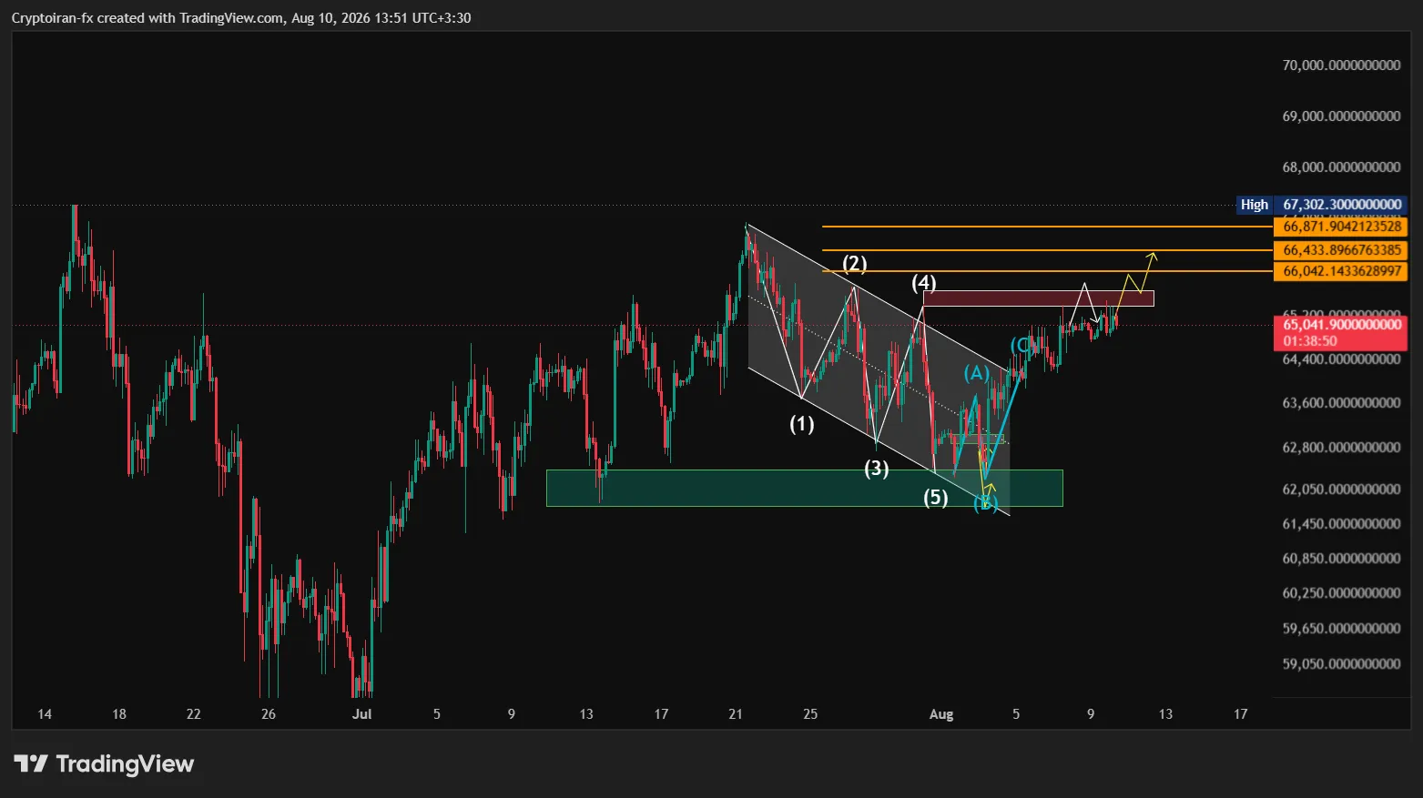Screen dimensions: 1423x798
Task: Click the 61,450.0000000000 price axis label
Action: [x=1341, y=524]
